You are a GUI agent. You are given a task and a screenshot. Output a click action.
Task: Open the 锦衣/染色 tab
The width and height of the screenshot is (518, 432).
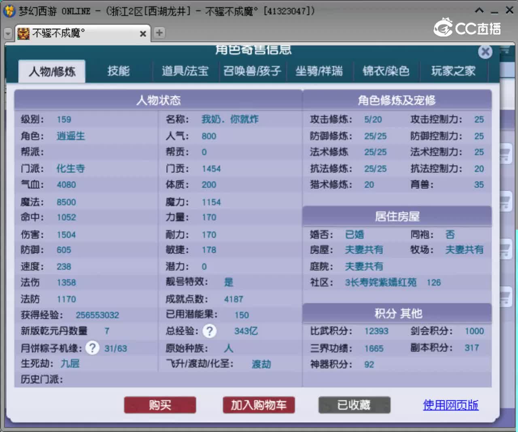click(386, 71)
